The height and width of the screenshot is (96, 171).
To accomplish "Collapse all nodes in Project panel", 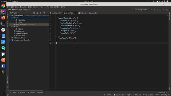I will click(x=40, y=13).
